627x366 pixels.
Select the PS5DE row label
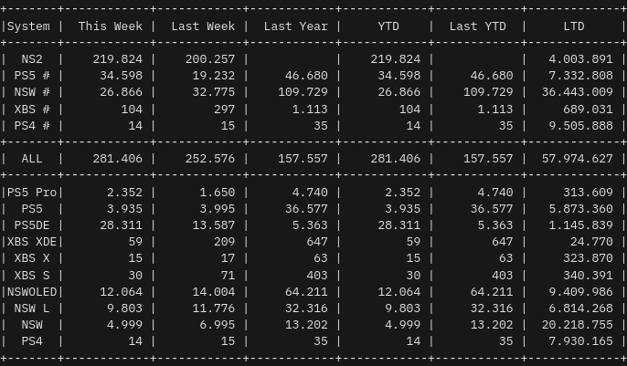point(32,225)
